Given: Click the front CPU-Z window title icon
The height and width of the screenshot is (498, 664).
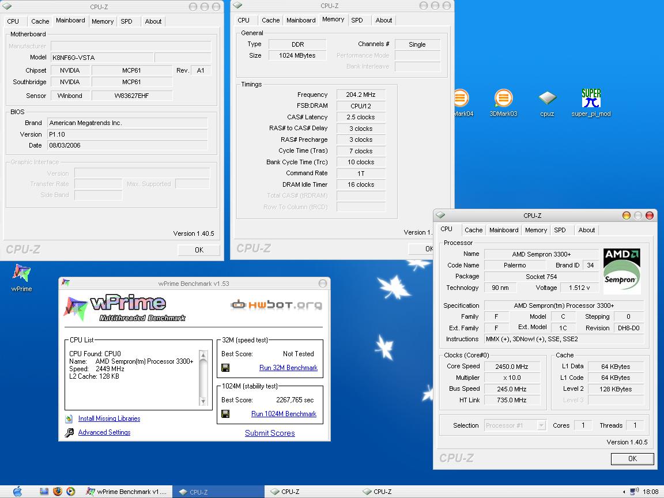Looking at the screenshot, I should pyautogui.click(x=440, y=215).
